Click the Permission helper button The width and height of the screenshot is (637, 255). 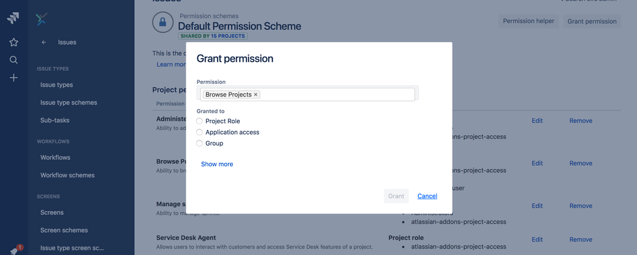click(528, 21)
